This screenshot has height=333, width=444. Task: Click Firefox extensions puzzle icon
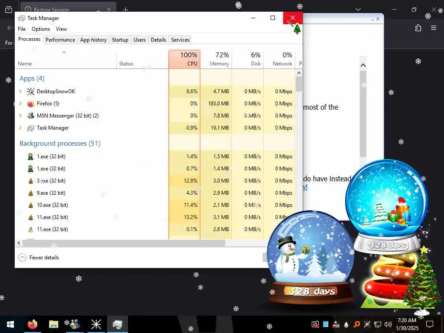click(418, 28)
